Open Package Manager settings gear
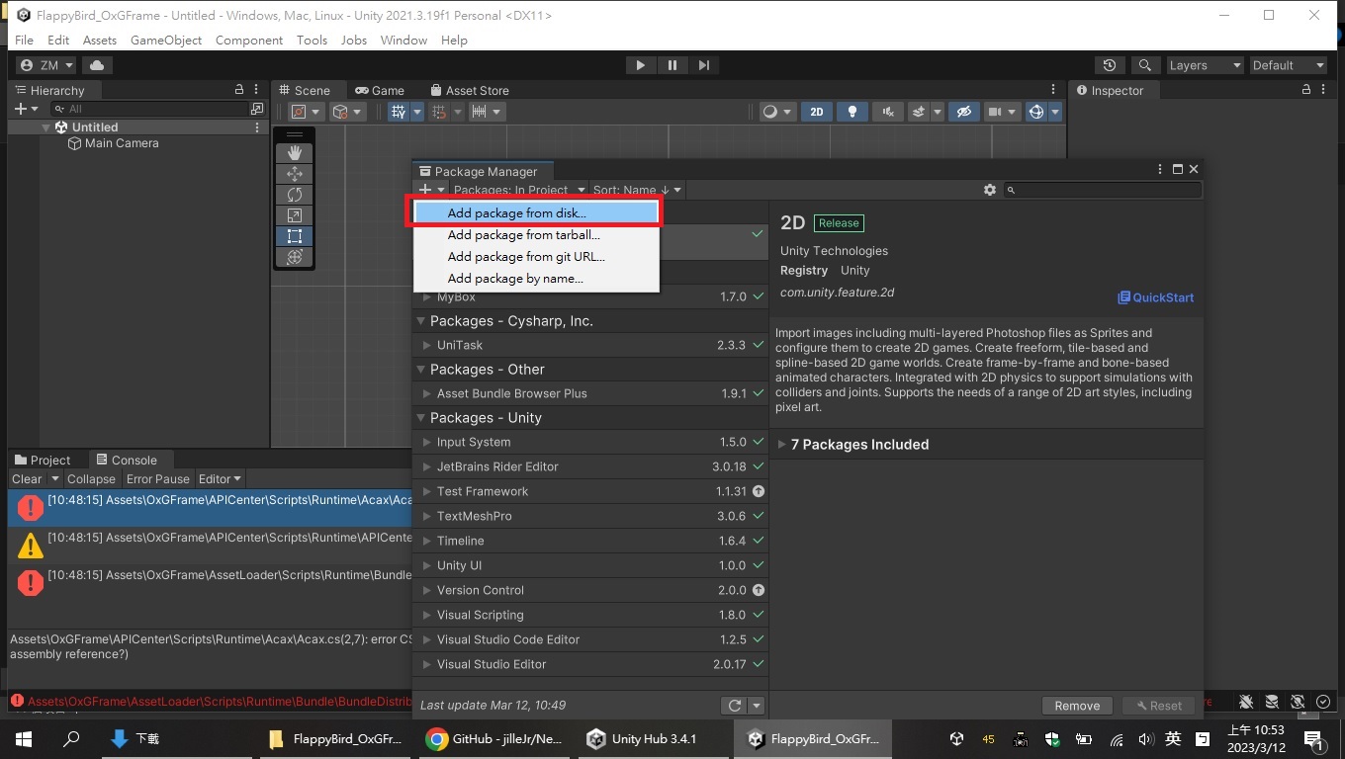 989,190
